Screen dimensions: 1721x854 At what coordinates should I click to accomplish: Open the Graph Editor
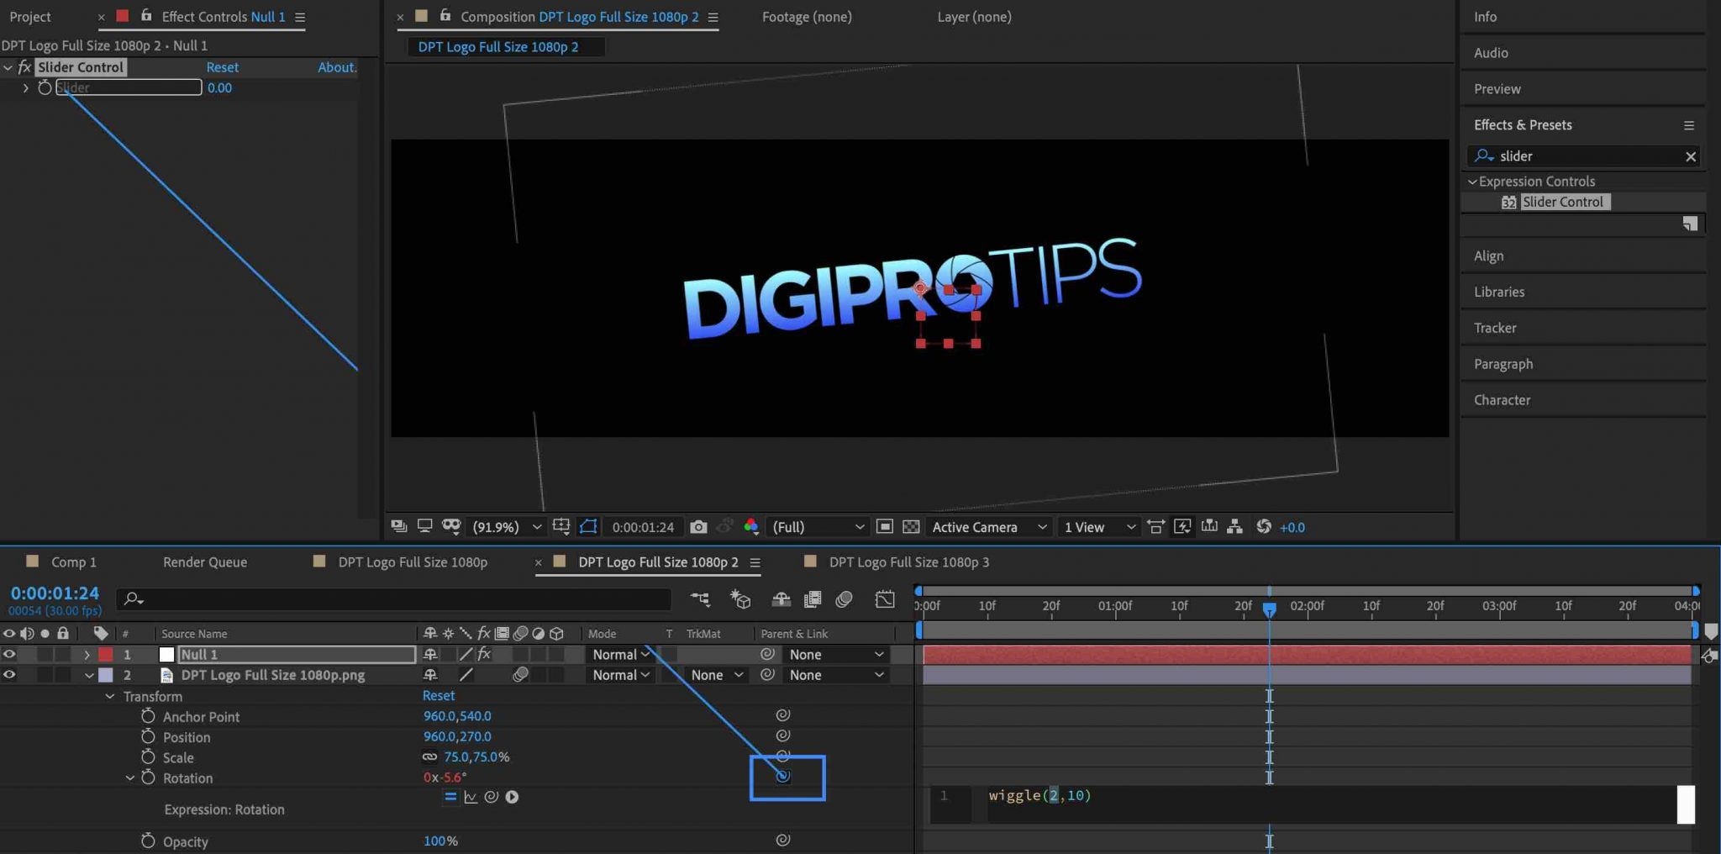[885, 599]
